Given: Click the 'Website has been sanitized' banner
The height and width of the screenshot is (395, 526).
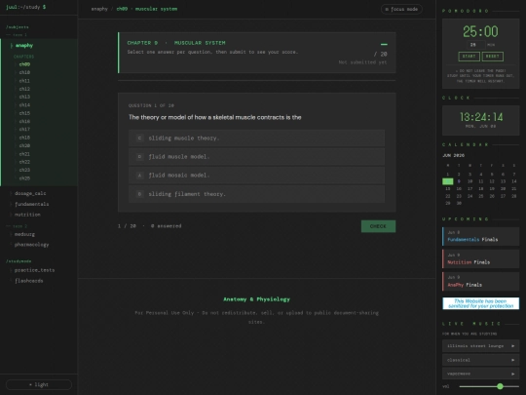Looking at the screenshot, I should point(481,303).
